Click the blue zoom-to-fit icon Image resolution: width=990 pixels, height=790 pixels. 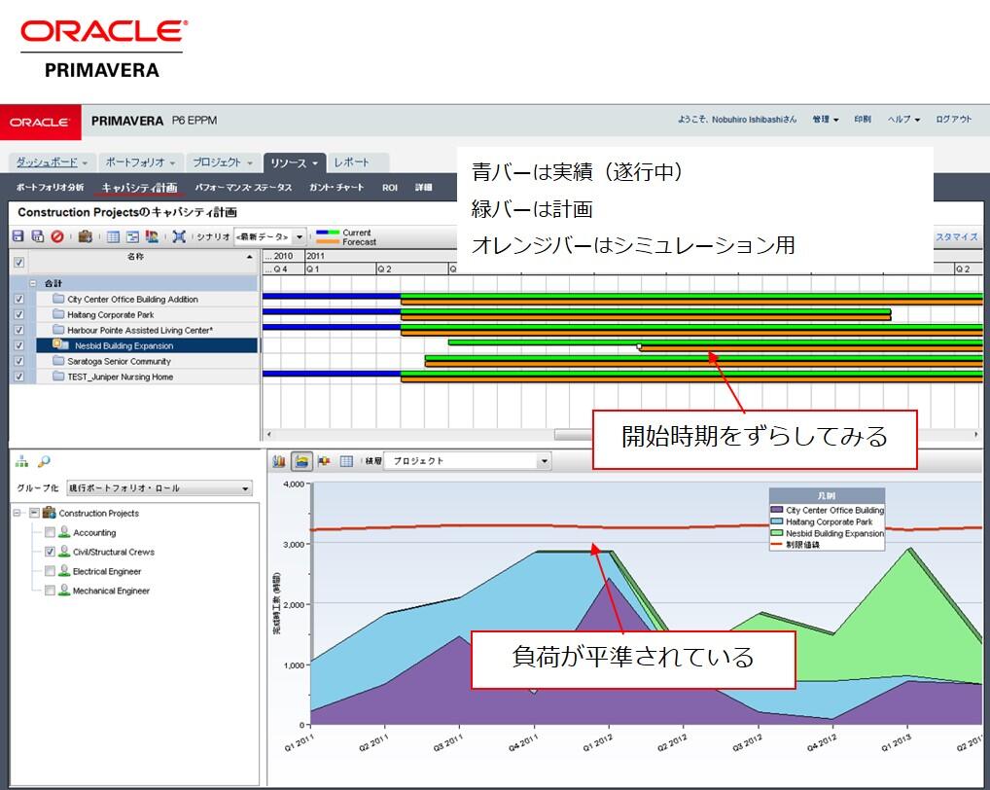click(179, 236)
